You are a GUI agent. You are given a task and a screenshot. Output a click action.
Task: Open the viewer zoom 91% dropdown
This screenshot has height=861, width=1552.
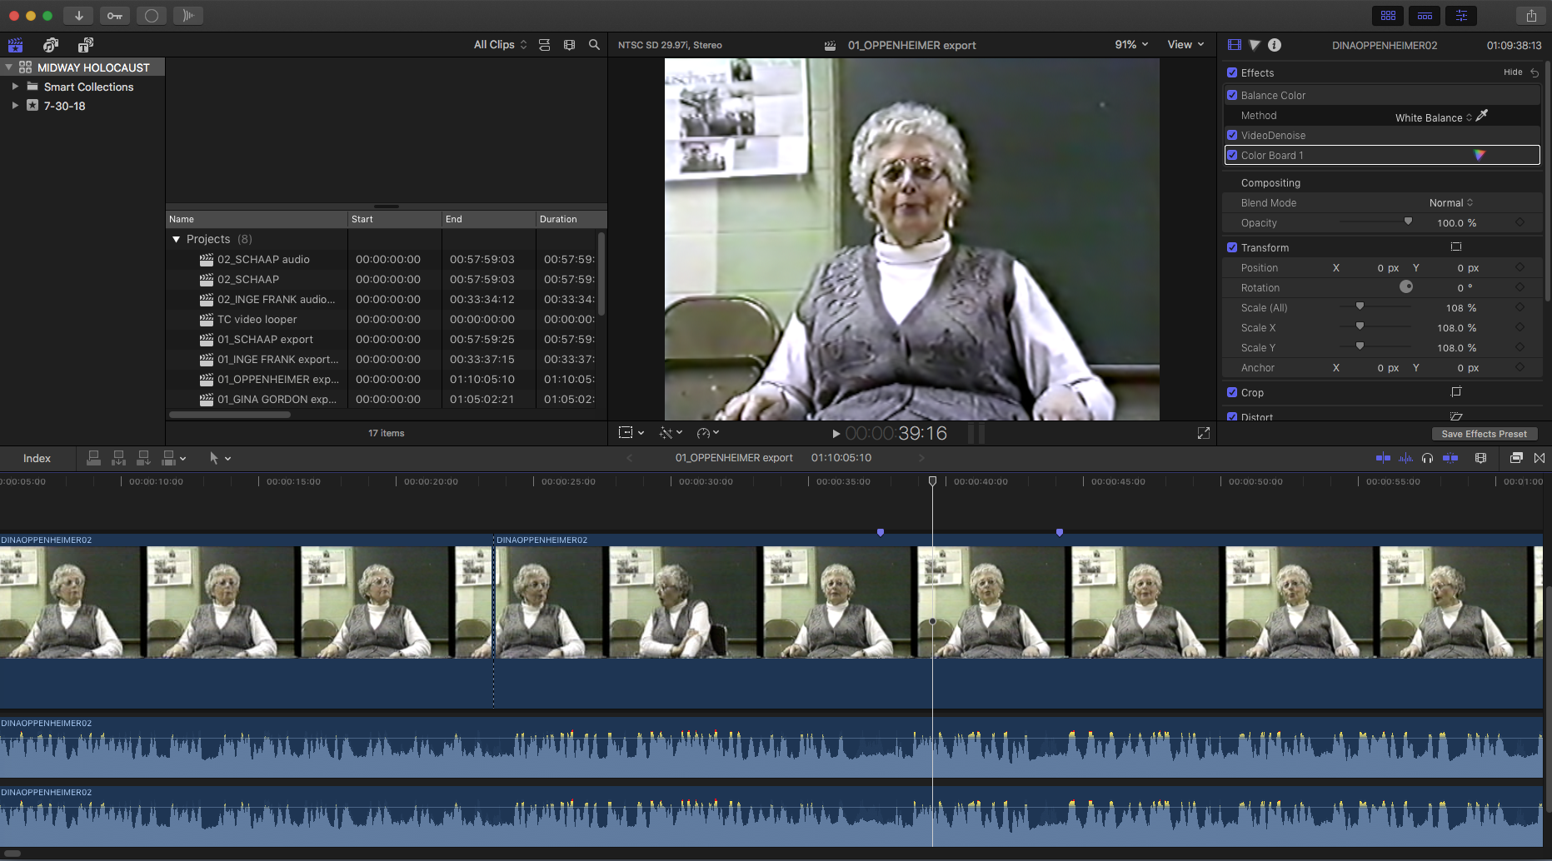coord(1131,45)
